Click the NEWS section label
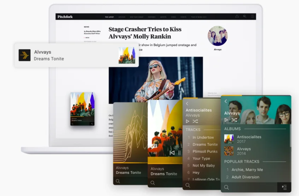Image resolution: width=299 pixels, height=196 pixels. (x=86, y=27)
